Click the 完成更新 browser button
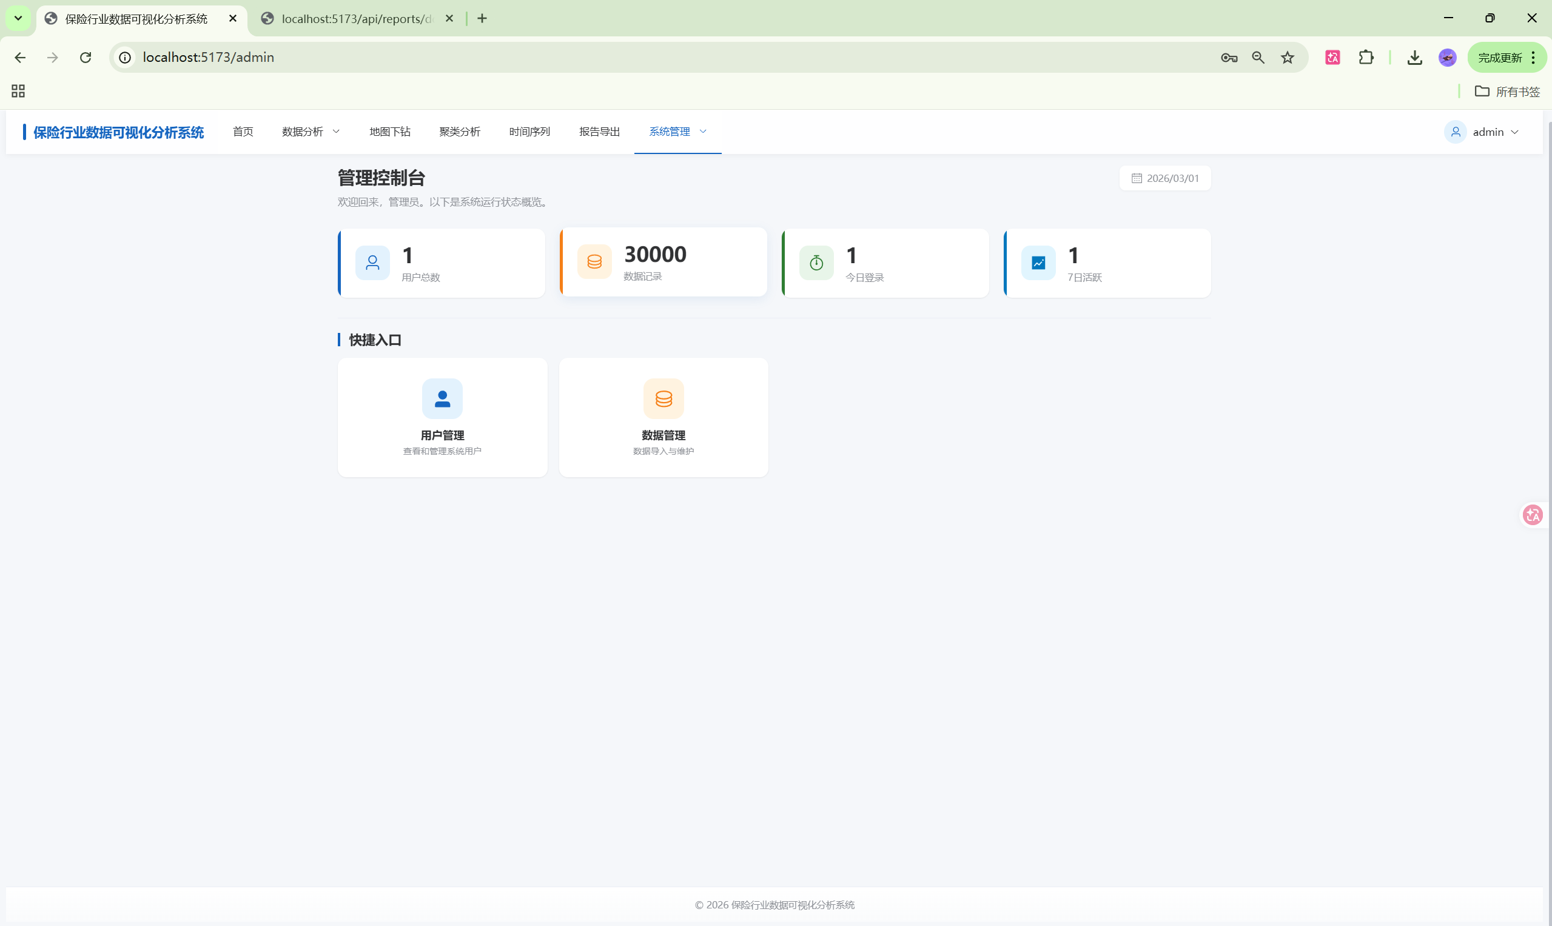This screenshot has height=926, width=1552. click(x=1500, y=58)
